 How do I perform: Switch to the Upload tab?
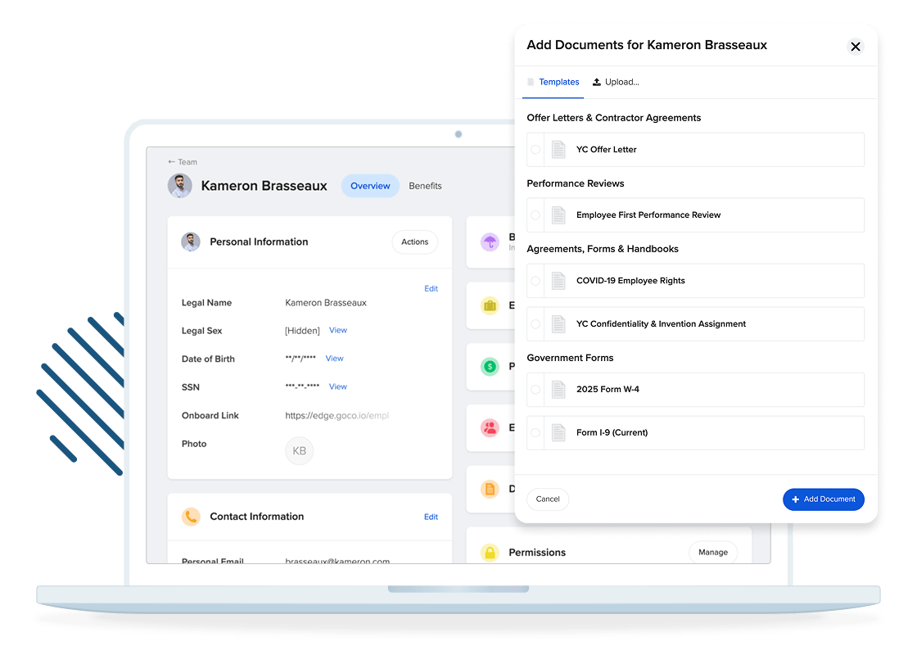click(616, 82)
